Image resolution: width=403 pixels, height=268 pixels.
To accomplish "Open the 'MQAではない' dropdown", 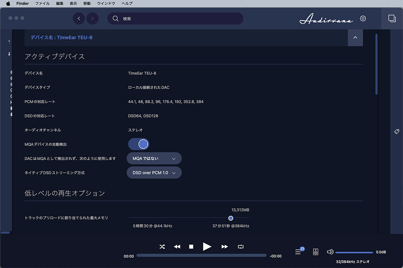I will 154,158.
